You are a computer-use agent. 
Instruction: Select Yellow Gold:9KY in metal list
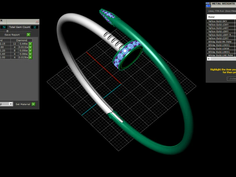[x=221, y=21]
